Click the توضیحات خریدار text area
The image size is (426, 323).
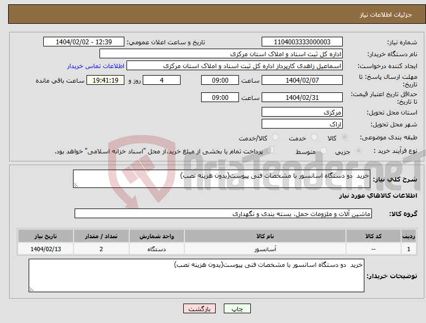(x=196, y=275)
